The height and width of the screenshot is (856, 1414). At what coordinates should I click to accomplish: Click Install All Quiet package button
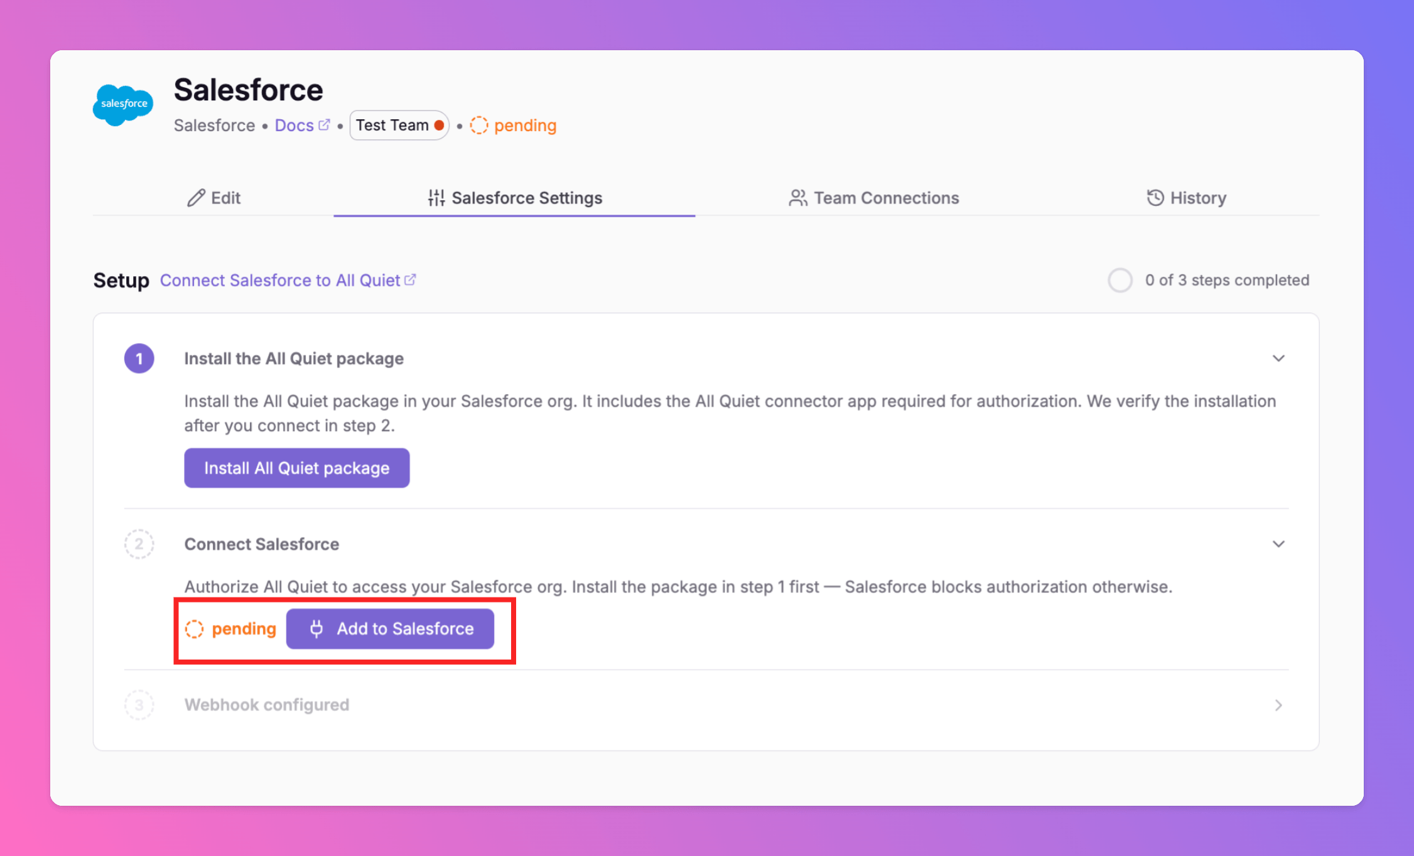coord(297,468)
